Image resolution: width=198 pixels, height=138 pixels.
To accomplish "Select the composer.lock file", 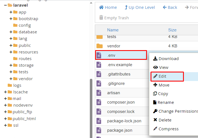I will (x=122, y=112).
